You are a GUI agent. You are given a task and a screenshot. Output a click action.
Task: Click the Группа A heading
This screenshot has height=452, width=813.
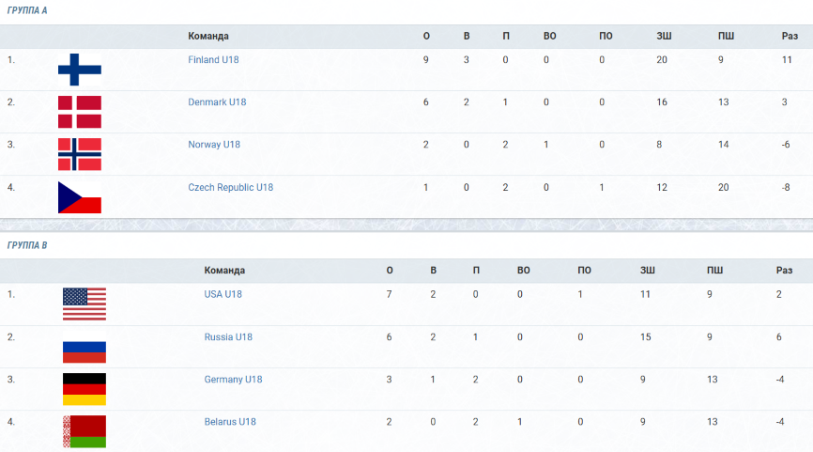coord(27,10)
